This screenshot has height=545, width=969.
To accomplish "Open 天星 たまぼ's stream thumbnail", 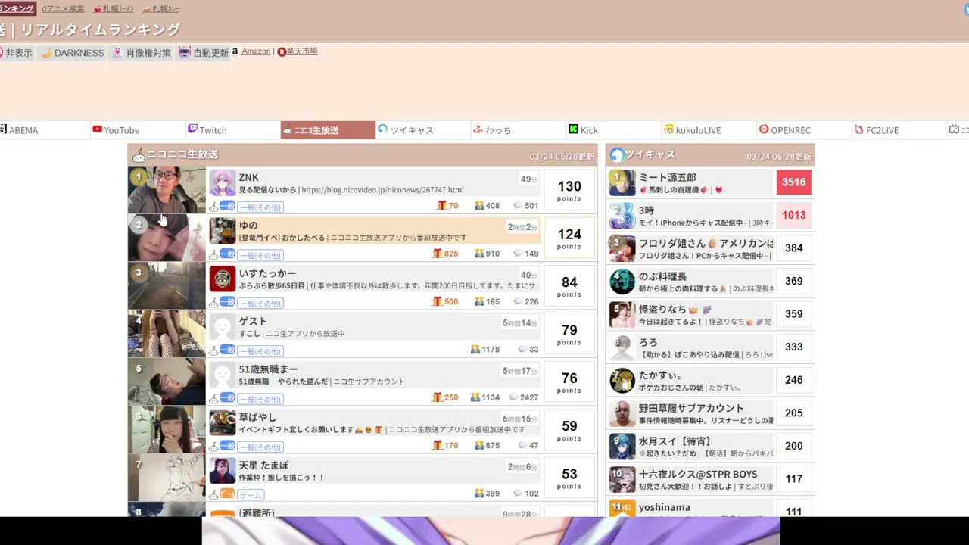I will pos(167,478).
